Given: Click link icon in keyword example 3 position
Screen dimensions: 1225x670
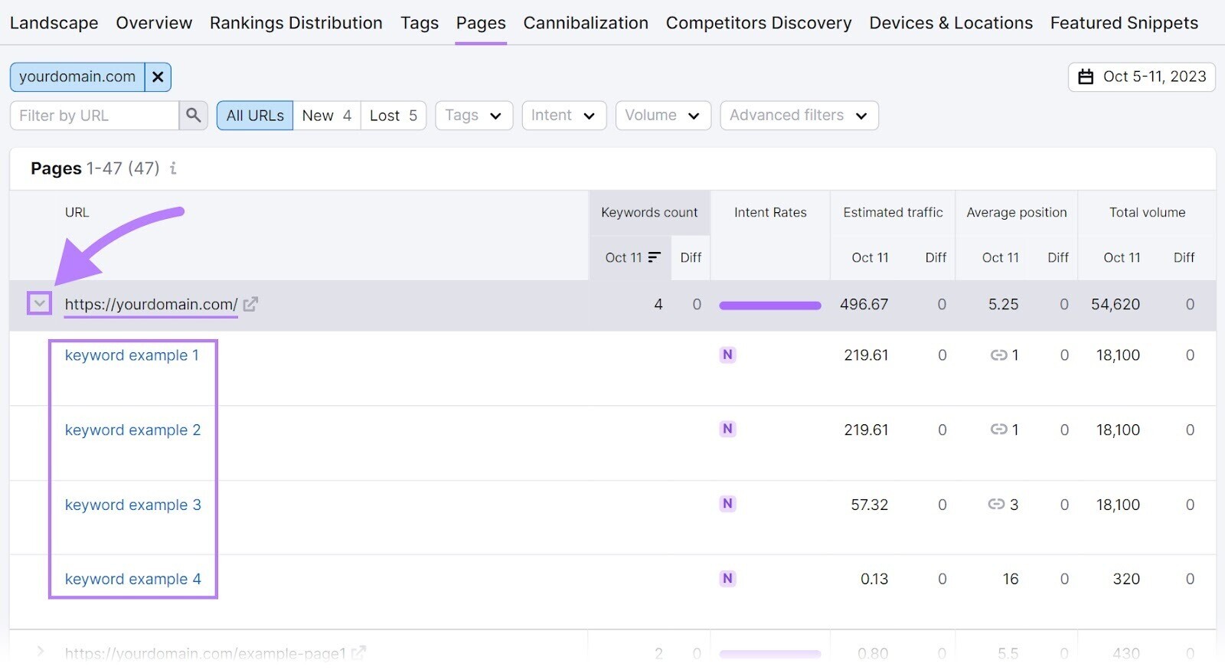Looking at the screenshot, I should pyautogui.click(x=996, y=504).
